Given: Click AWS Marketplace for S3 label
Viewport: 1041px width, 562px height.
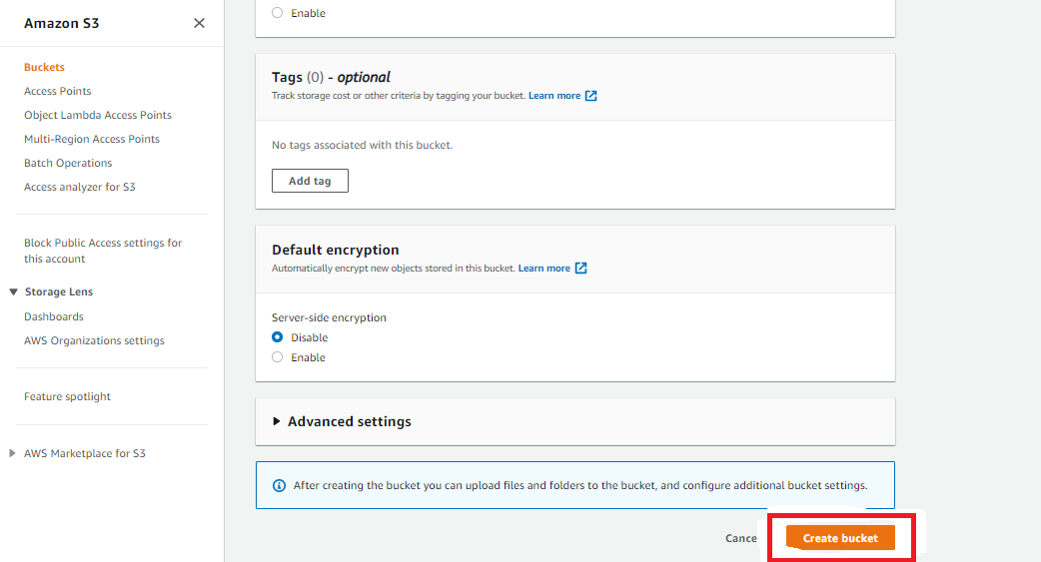Looking at the screenshot, I should (x=84, y=453).
